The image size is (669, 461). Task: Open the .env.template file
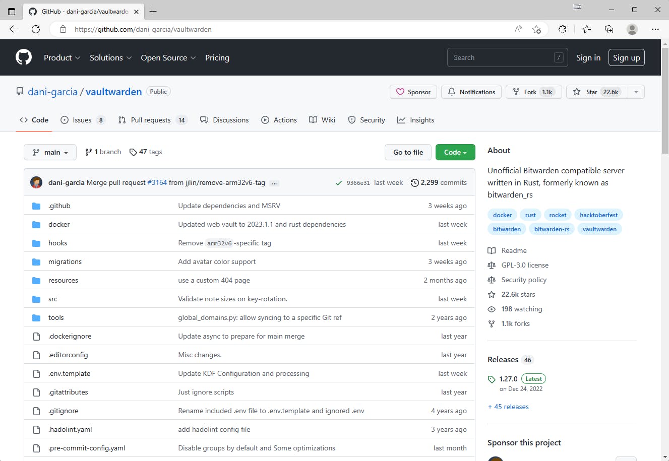coord(70,373)
